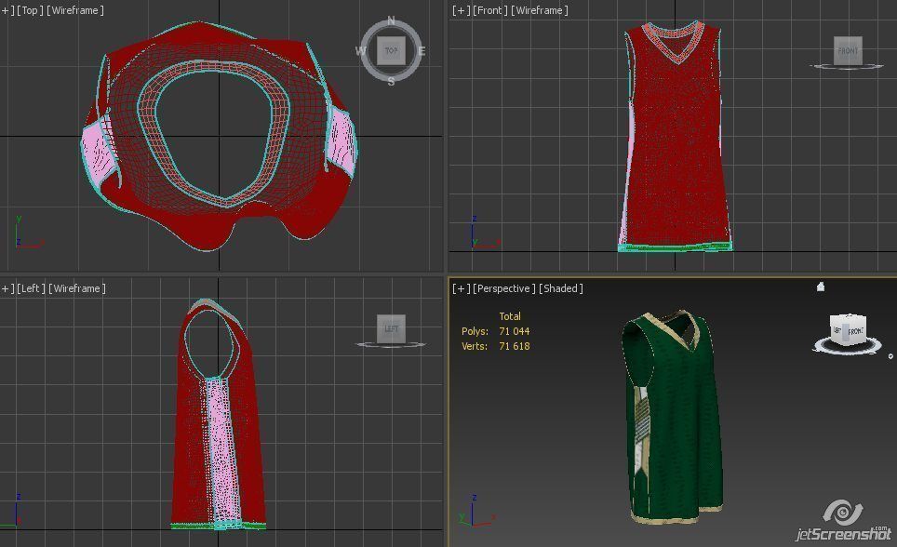Click the ViewCube Home icon in Perspective viewport
This screenshot has width=897, height=547.
point(821,287)
